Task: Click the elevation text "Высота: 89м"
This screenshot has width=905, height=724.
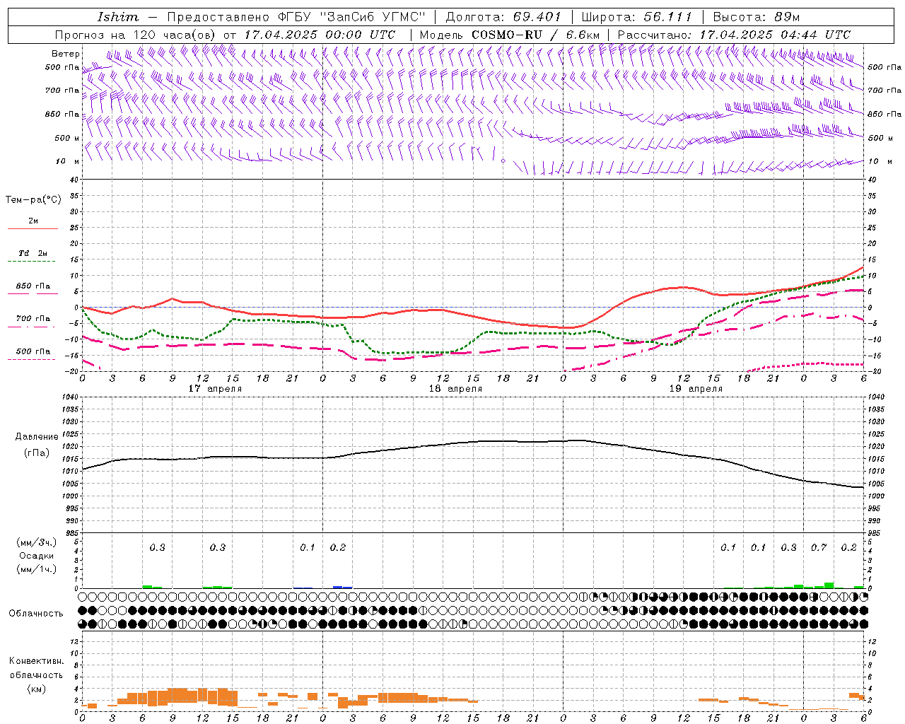Action: coord(757,17)
